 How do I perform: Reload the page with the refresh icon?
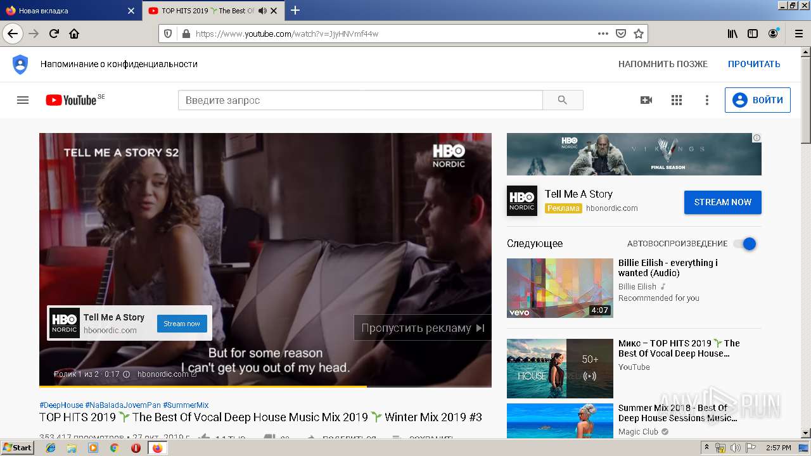[x=54, y=34]
